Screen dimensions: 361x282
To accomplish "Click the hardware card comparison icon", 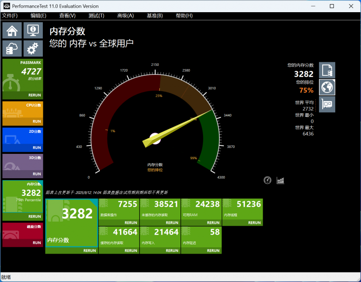I will (327, 104).
